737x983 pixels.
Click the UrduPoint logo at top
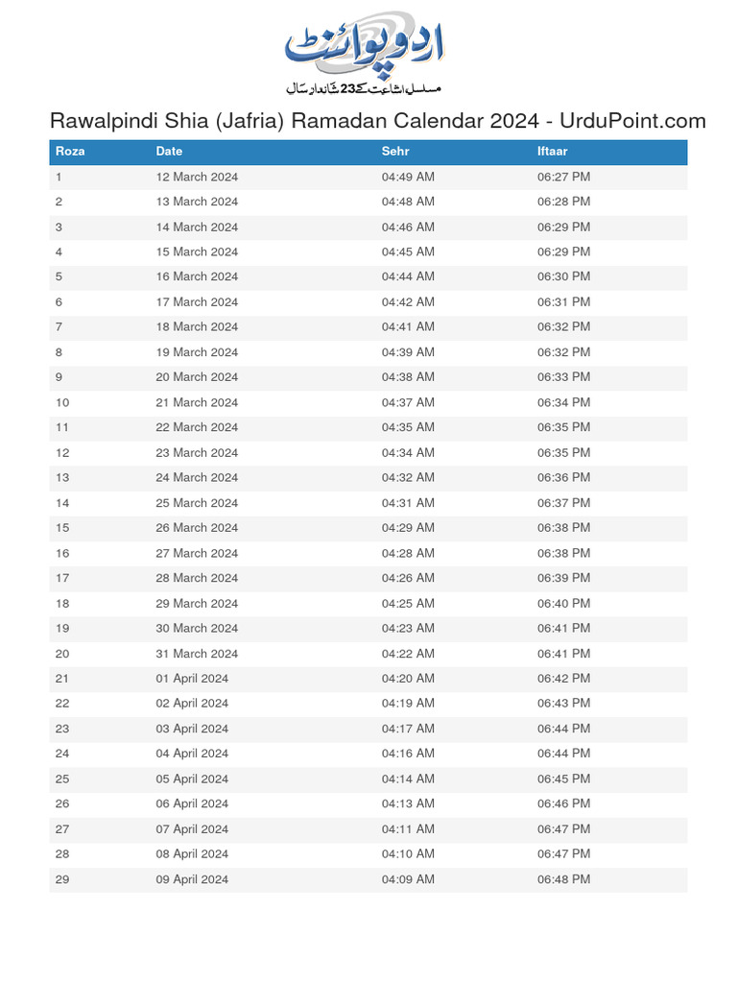[x=364, y=53]
